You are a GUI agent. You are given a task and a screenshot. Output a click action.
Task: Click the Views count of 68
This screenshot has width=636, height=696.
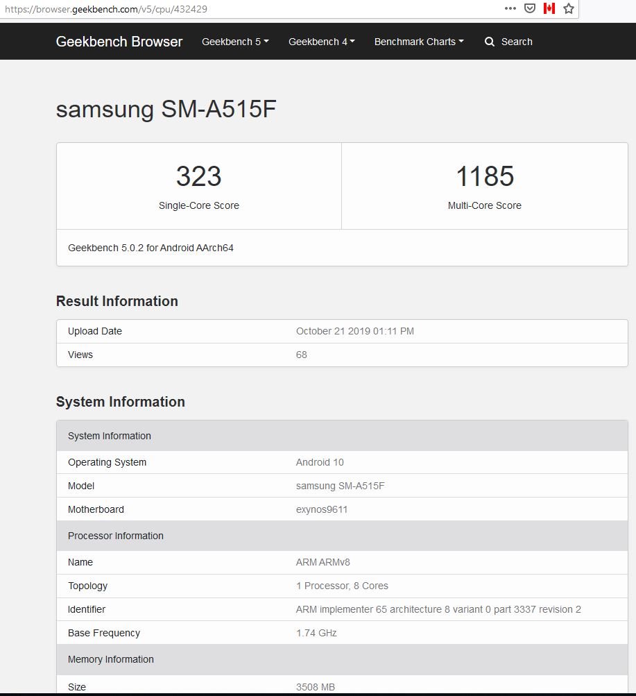click(x=302, y=355)
